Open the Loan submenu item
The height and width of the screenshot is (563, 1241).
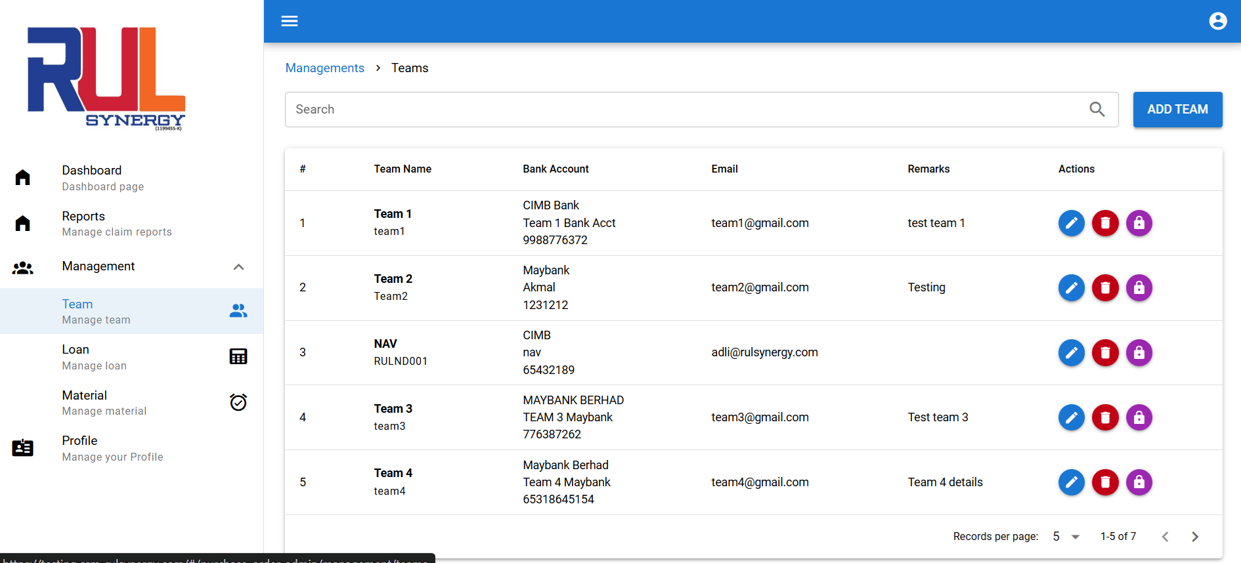tap(131, 357)
